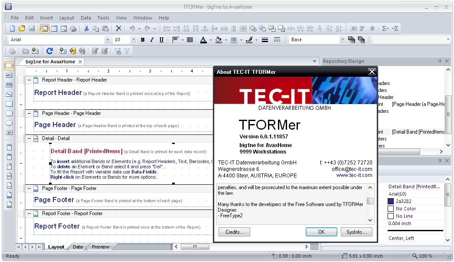Close the About TEC-IT TFORMer dialog
This screenshot has width=454, height=262.
[372, 72]
